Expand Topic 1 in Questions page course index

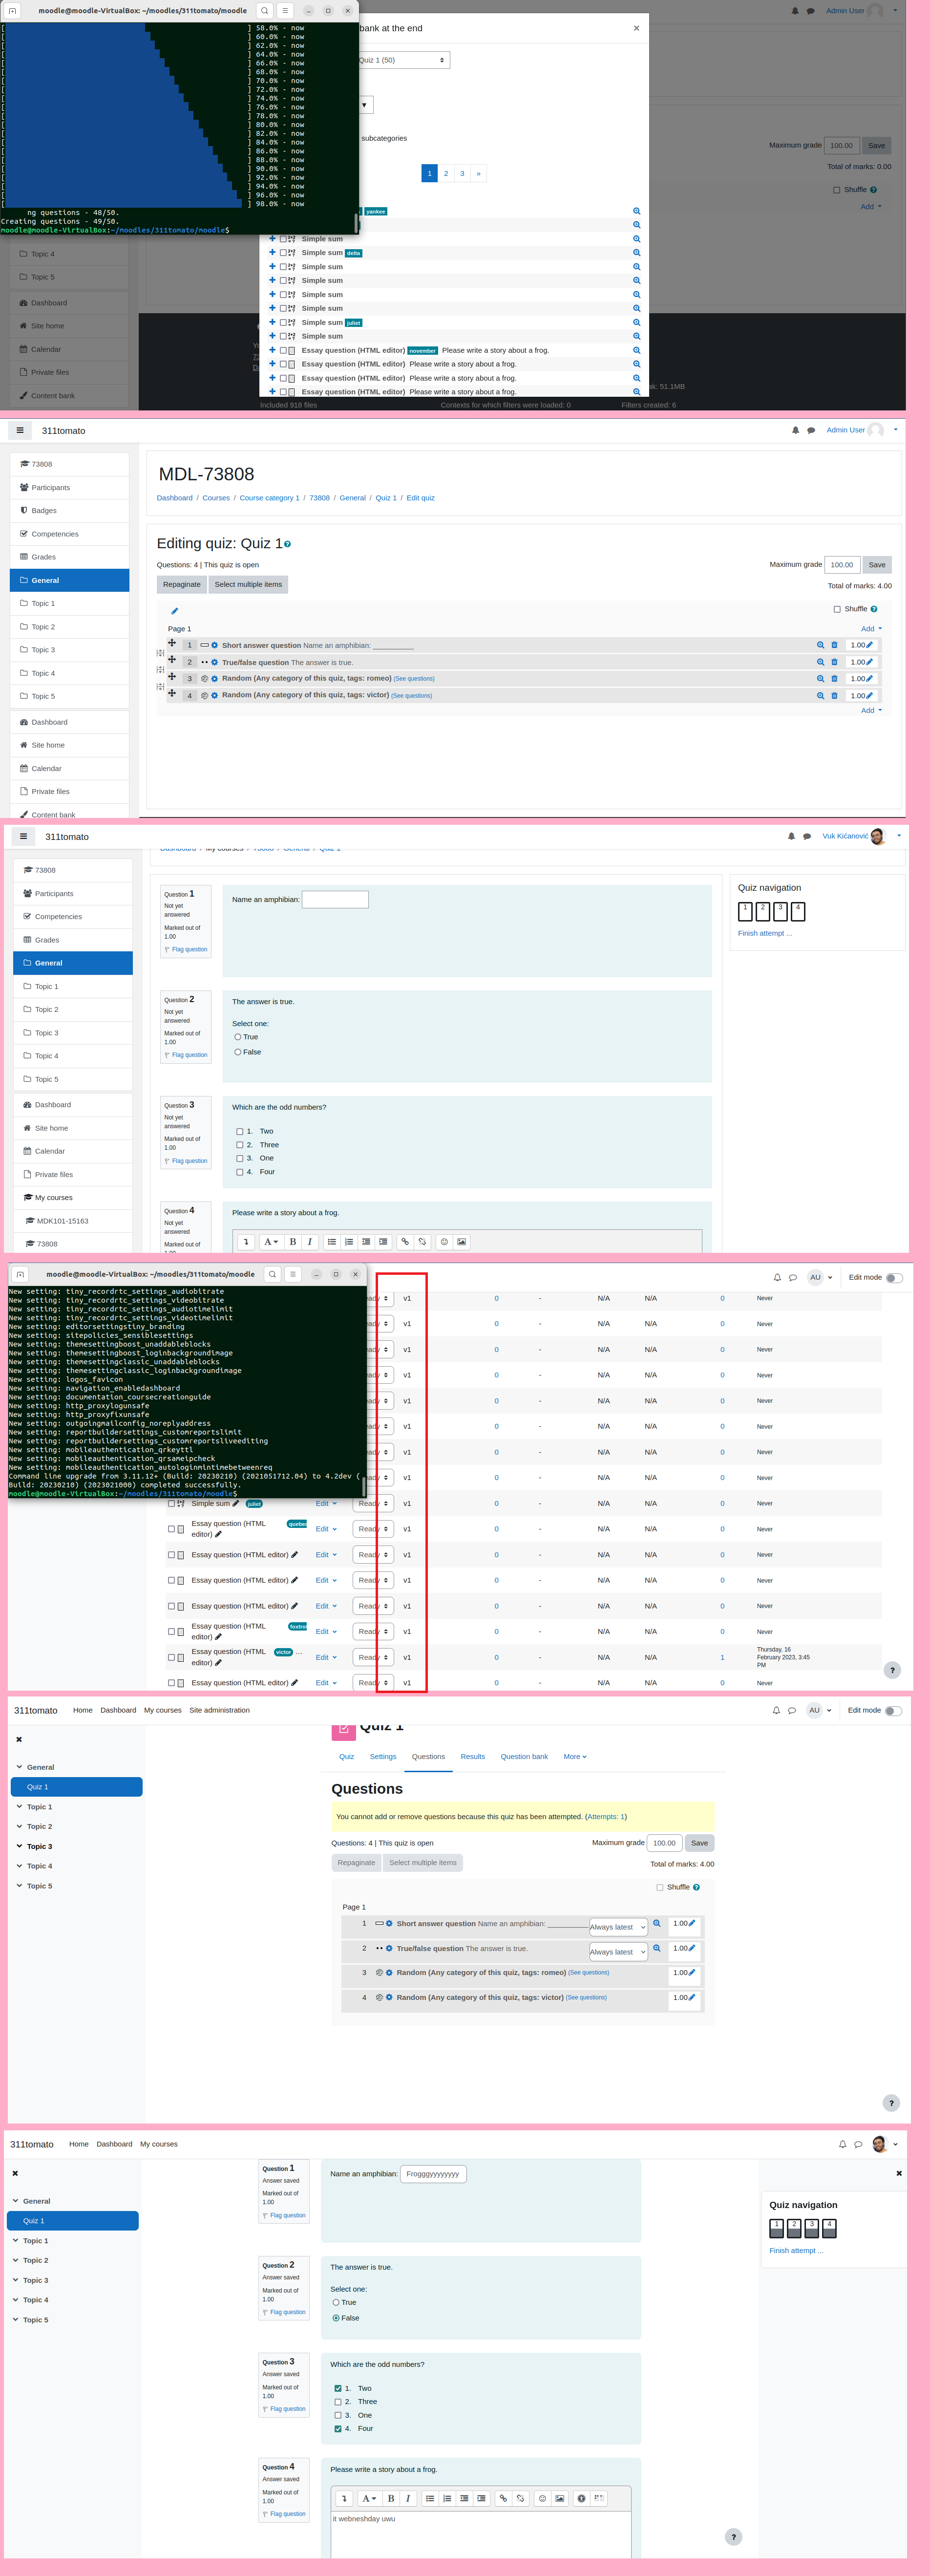point(19,1807)
